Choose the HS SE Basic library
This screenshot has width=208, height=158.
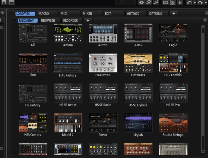point(103,93)
